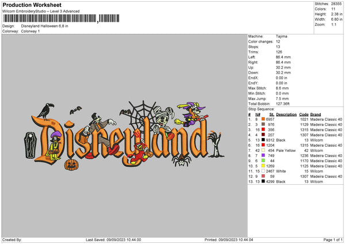Click the 'N#' column header
This screenshot has height=244, width=345.
[258, 115]
